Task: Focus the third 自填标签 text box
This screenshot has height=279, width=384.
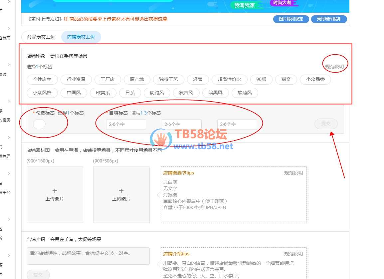Action: click(237, 124)
